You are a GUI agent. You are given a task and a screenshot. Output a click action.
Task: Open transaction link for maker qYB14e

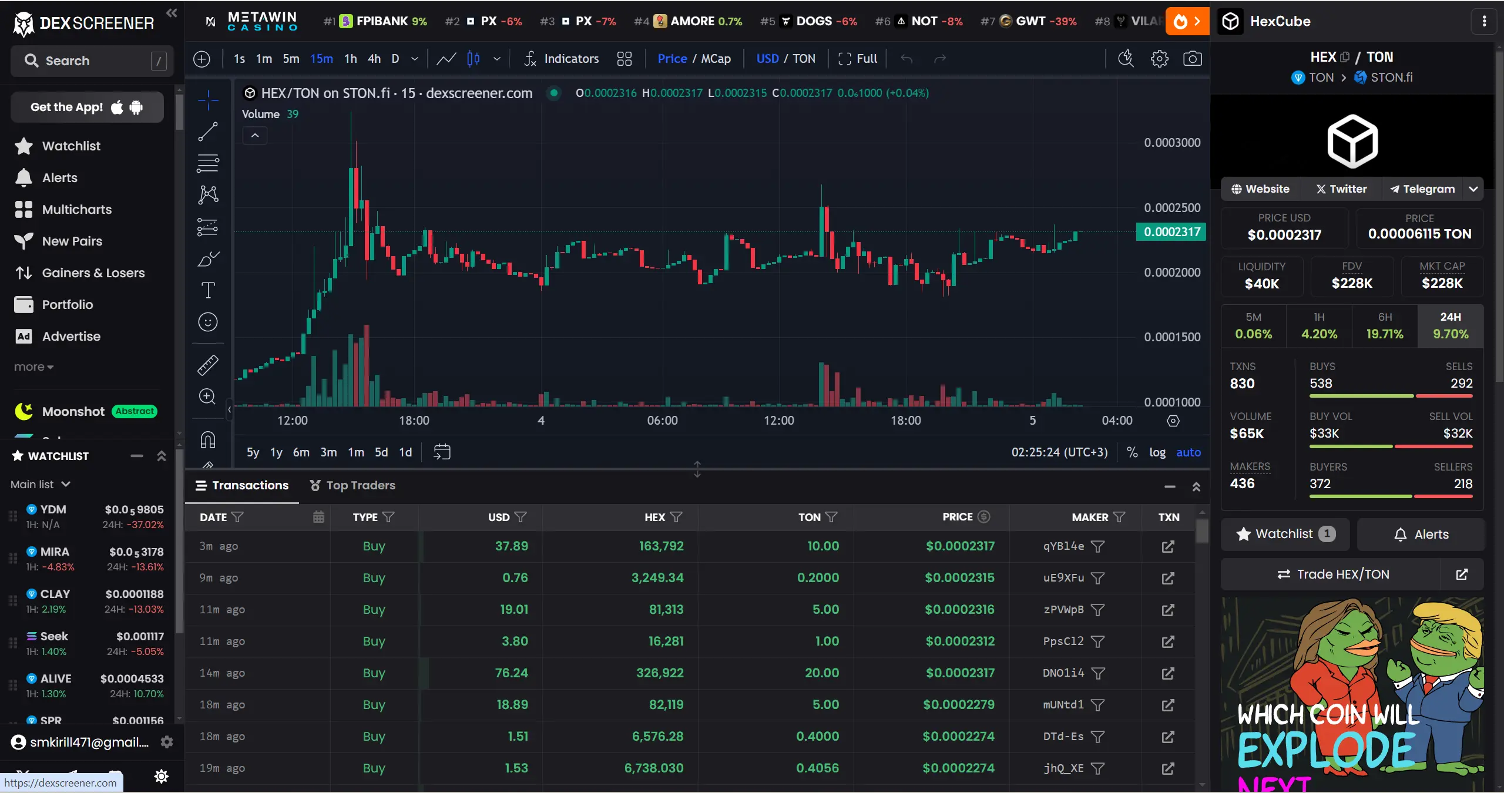click(x=1168, y=546)
